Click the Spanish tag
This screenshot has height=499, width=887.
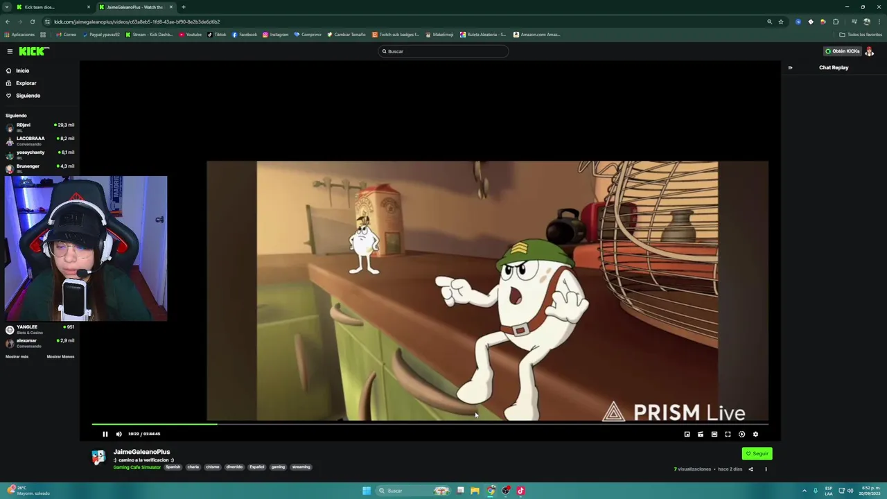[173, 467]
